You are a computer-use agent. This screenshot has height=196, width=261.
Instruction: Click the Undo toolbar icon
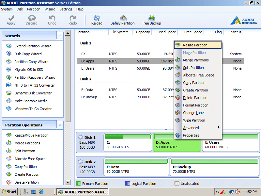point(52,20)
